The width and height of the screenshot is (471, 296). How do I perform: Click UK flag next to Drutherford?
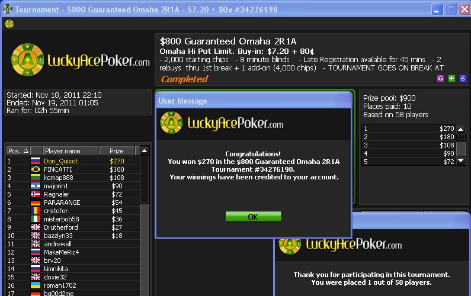(36, 227)
